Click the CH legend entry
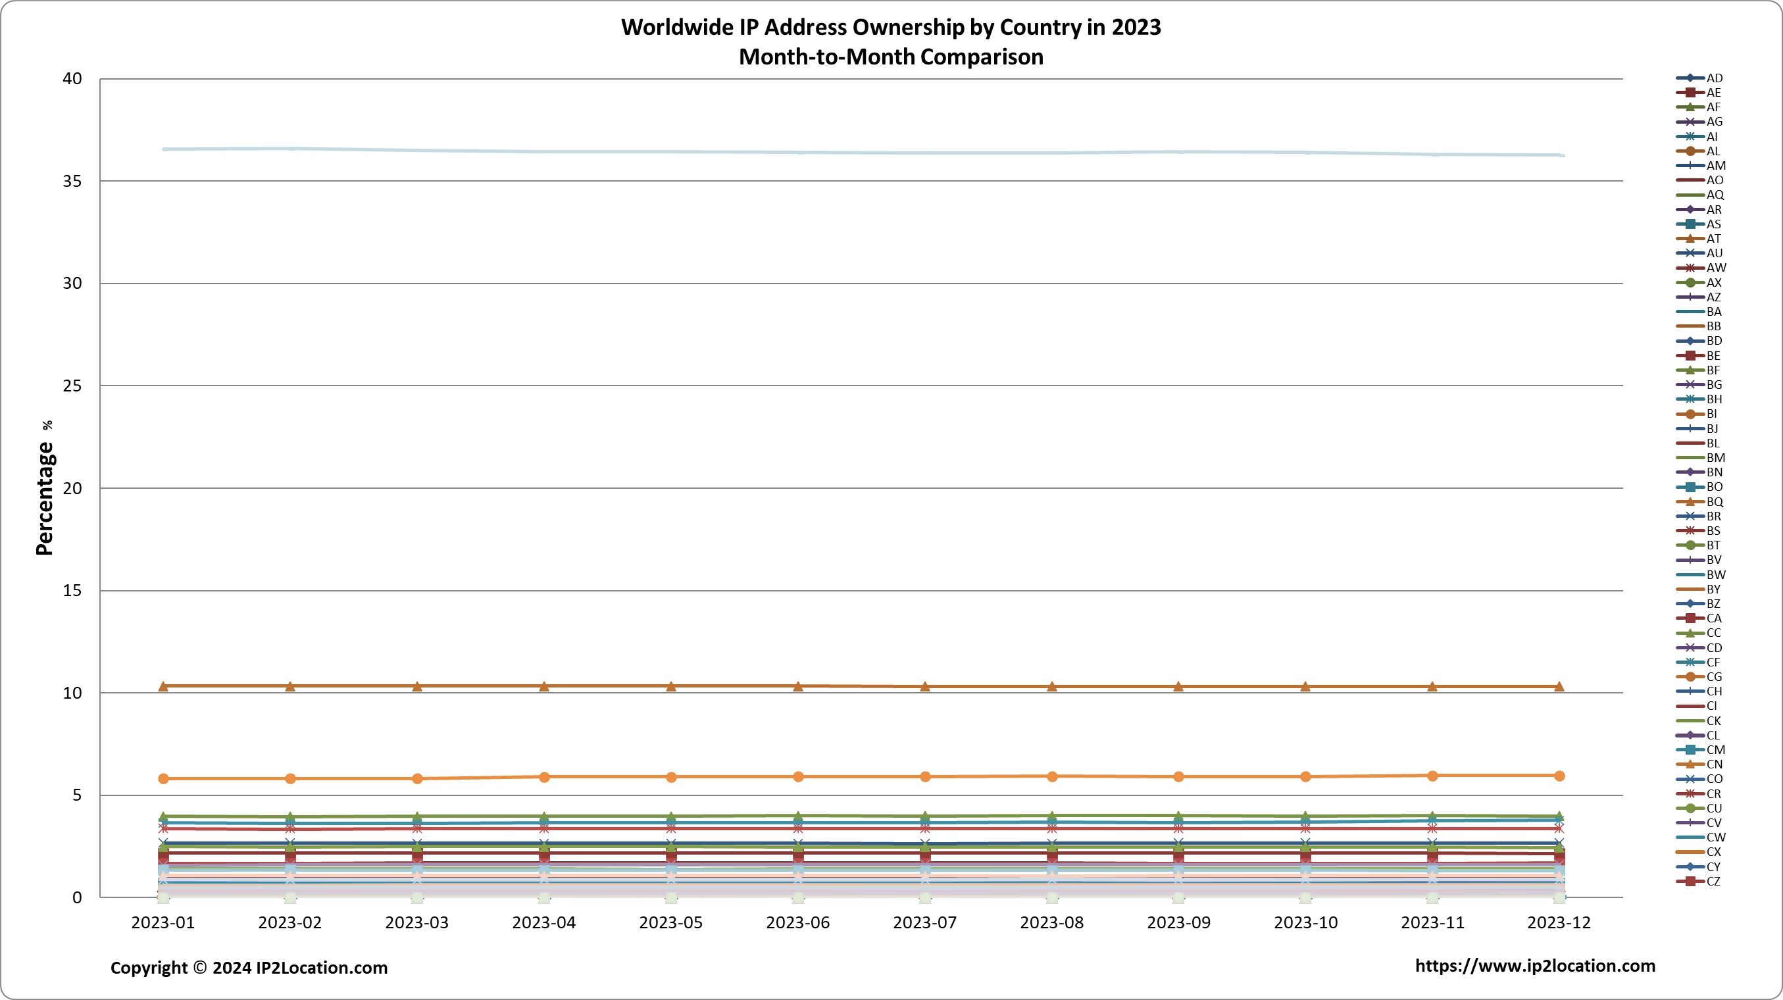Image resolution: width=1783 pixels, height=1000 pixels. tap(1699, 691)
